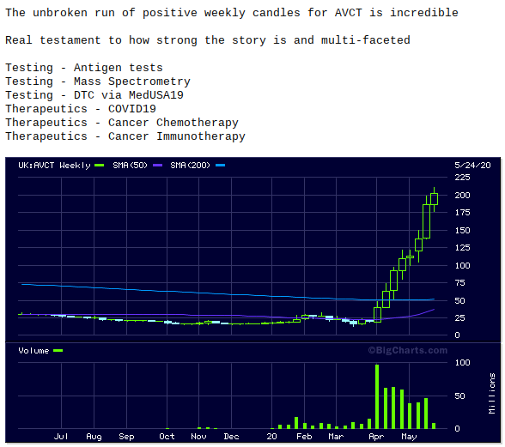Image resolution: width=505 pixels, height=447 pixels.
Task: Click the 'Testing - DTC via MedUSA19' line
Action: (94, 95)
